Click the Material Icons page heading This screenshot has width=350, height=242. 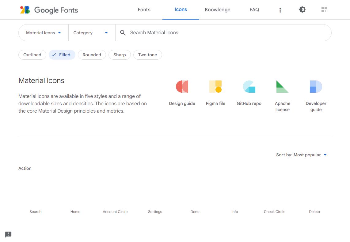[41, 80]
